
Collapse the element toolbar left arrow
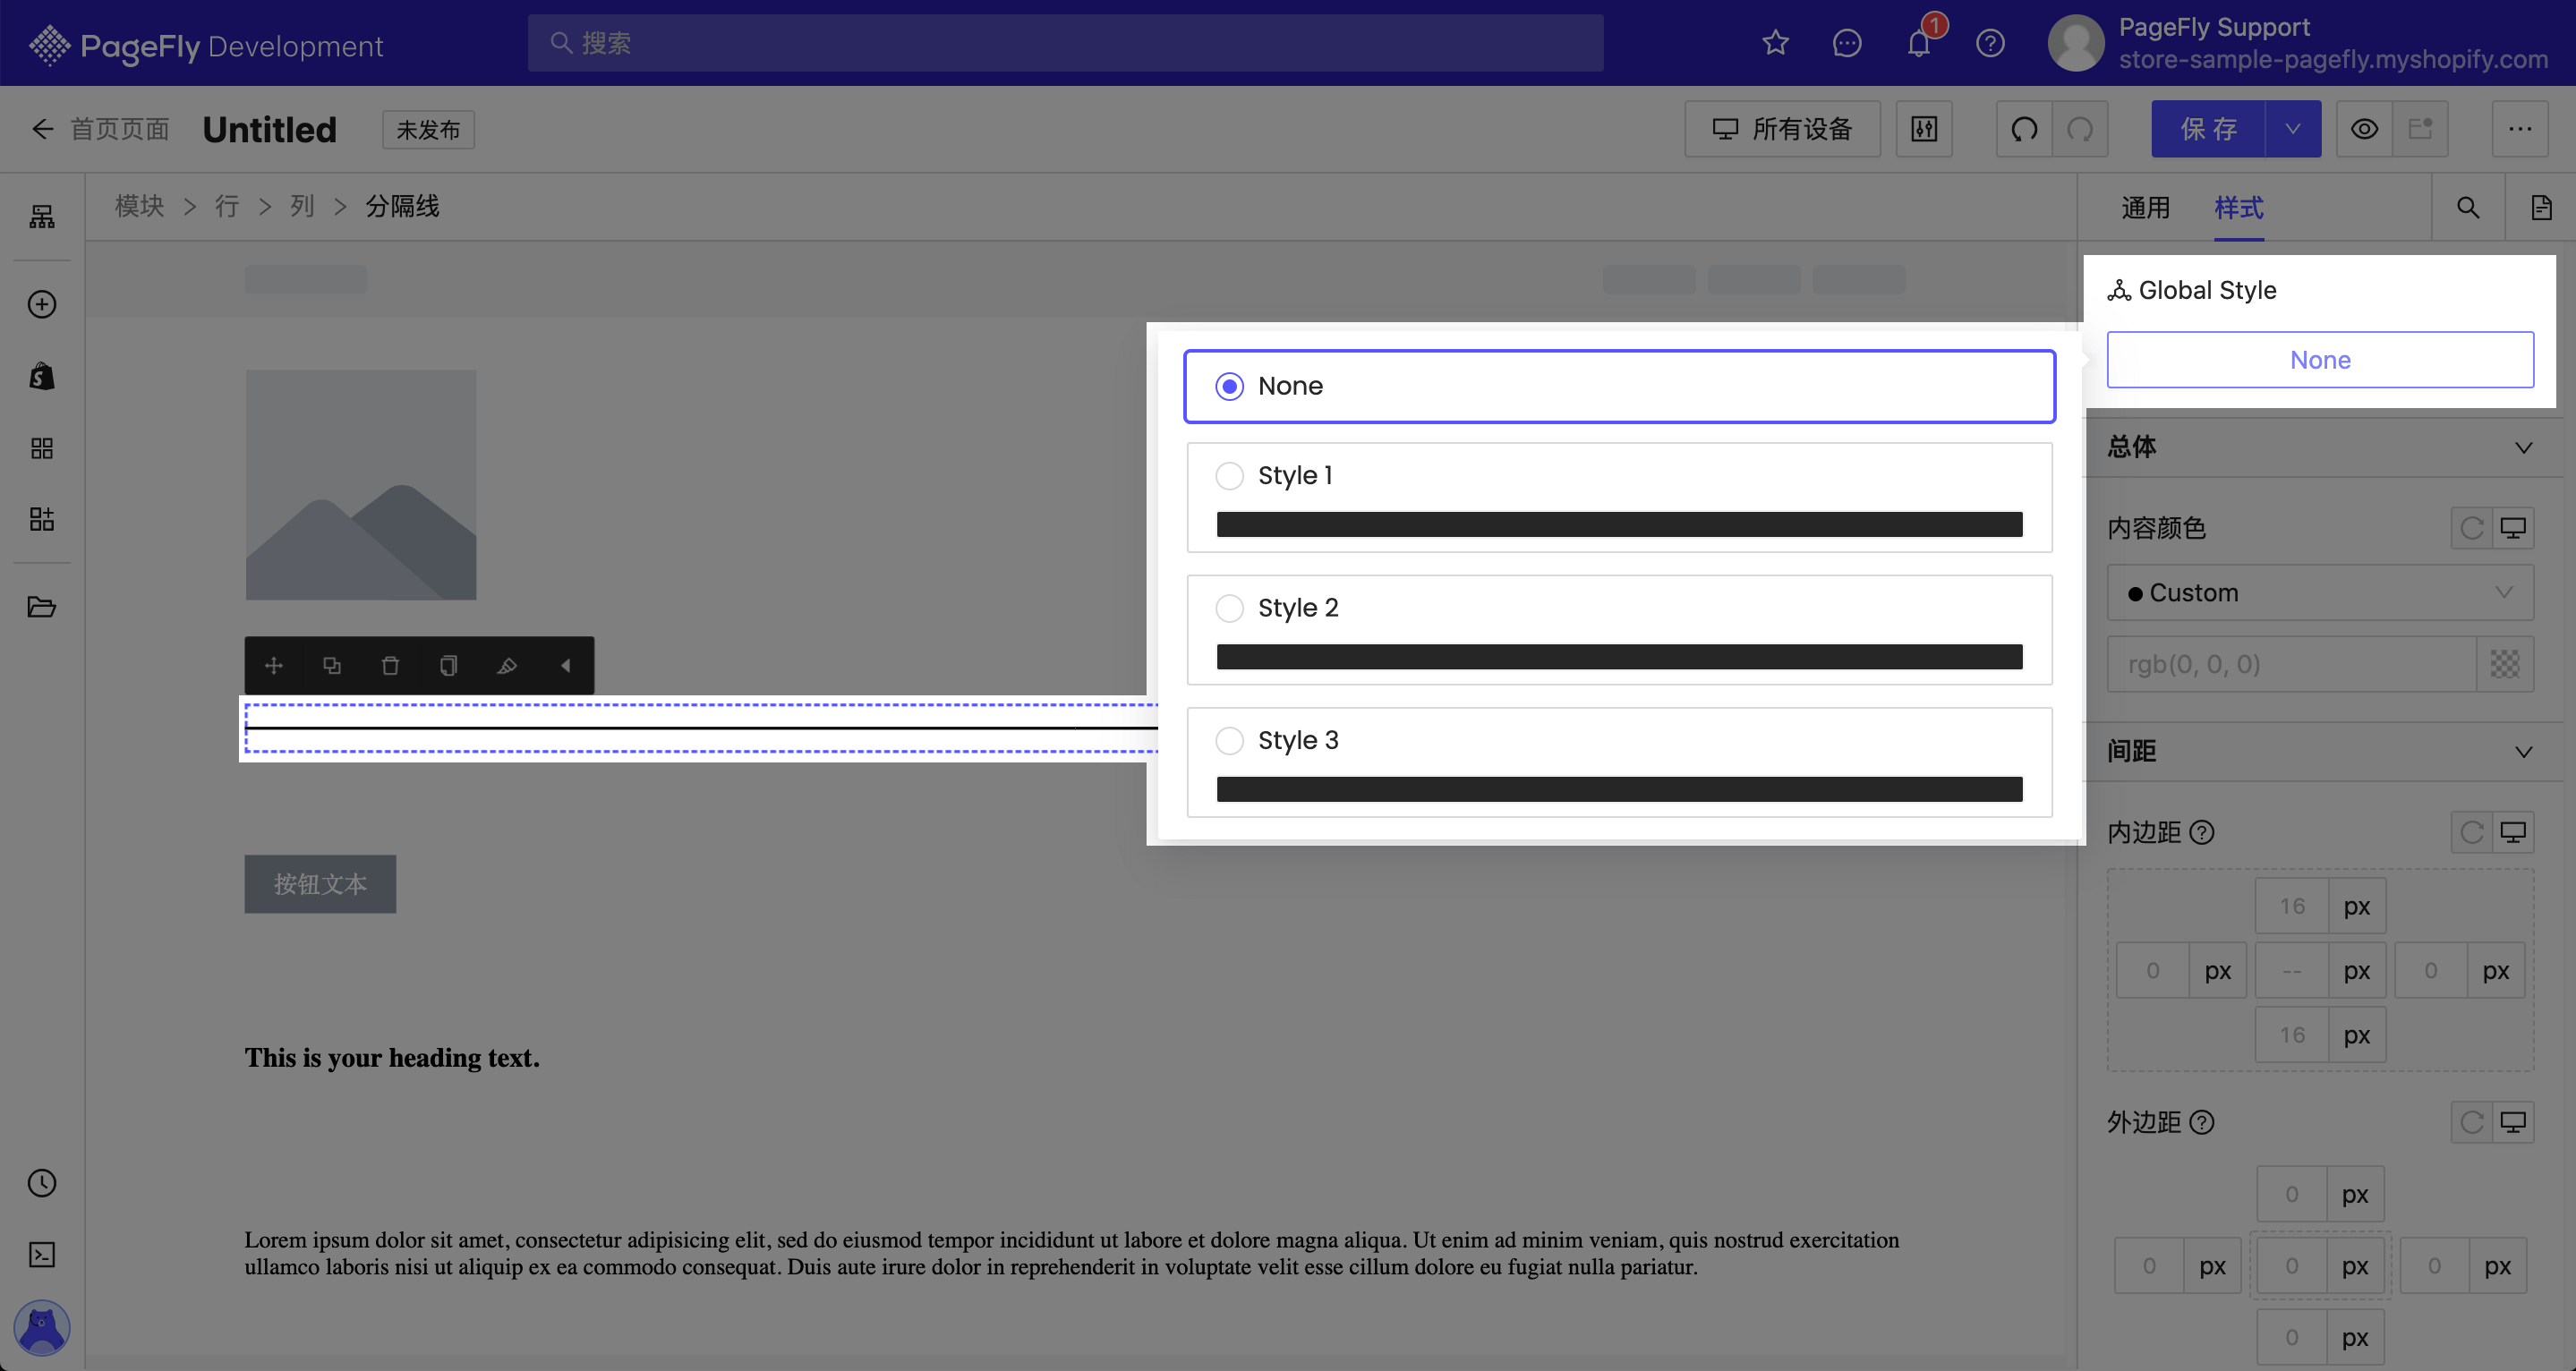[566, 666]
